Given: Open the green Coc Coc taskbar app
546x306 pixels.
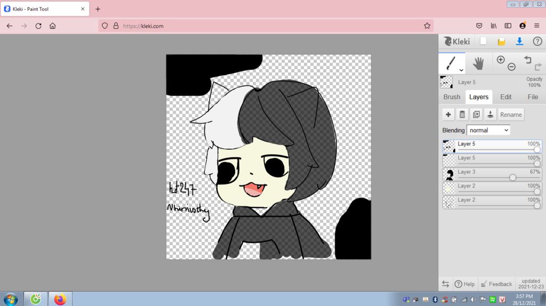Looking at the screenshot, I should click(x=35, y=299).
